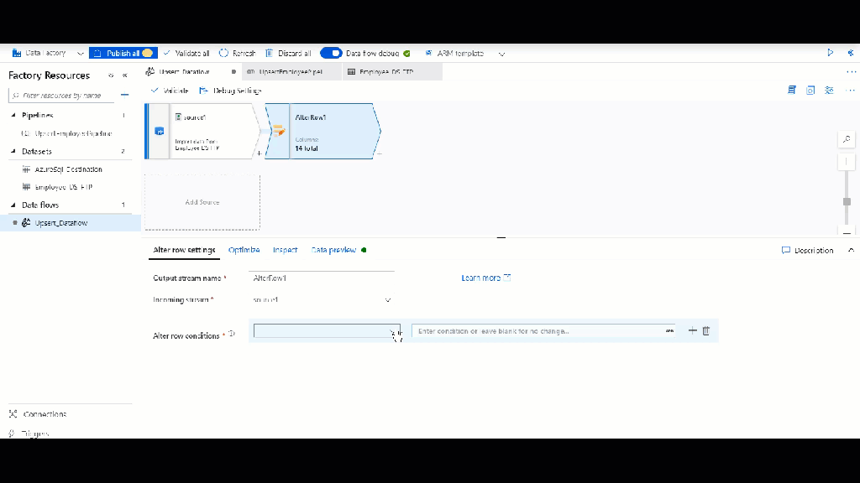
Task: Collapse the Factory Resources side panel
Action: click(124, 75)
